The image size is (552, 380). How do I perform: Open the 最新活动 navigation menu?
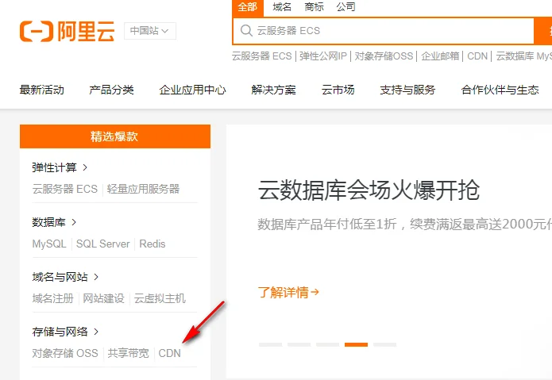tap(42, 90)
